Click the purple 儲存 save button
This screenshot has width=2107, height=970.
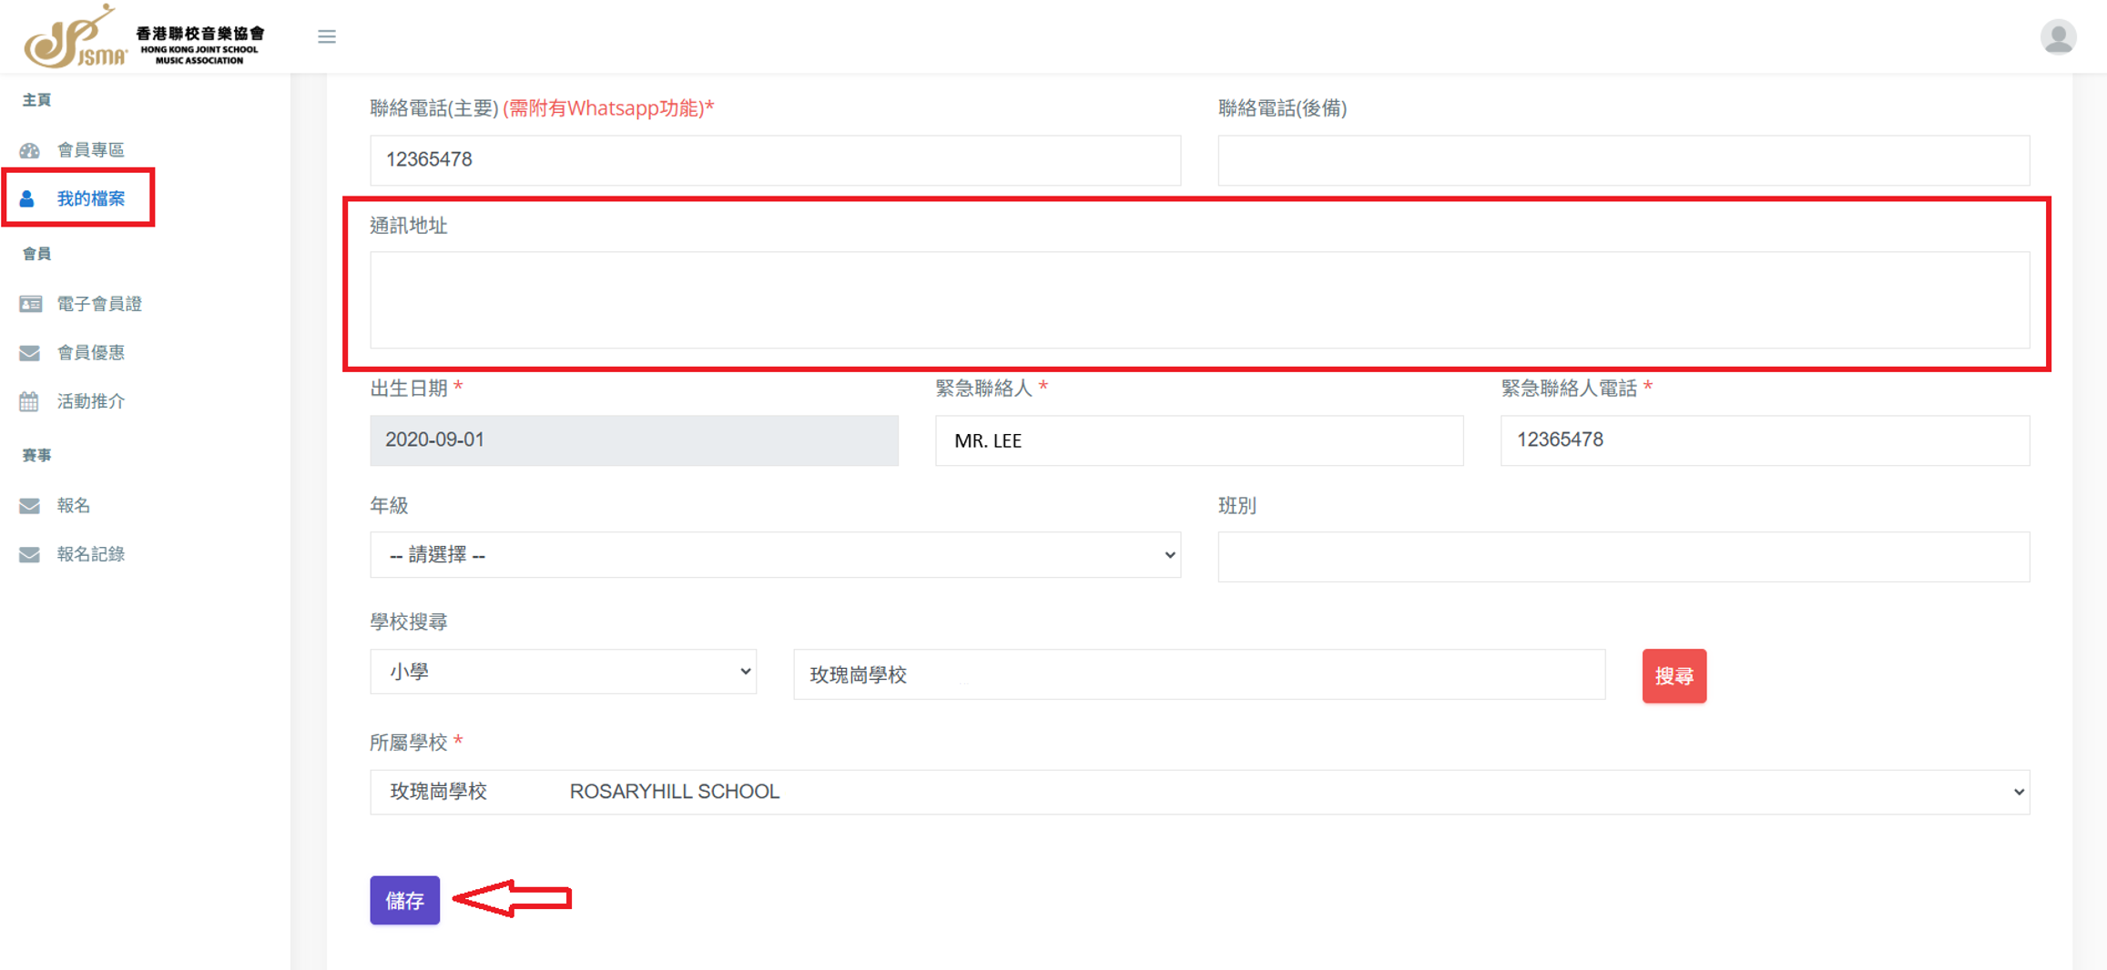[404, 900]
